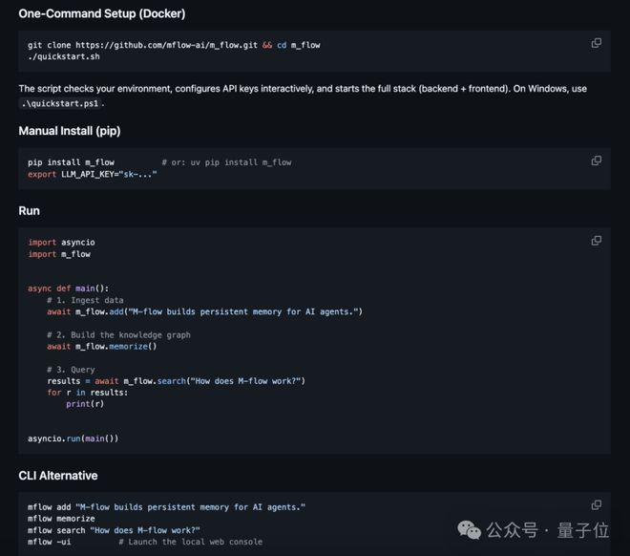Click the inline .\quickstart.ps1 code
The height and width of the screenshot is (556, 630).
(61, 103)
